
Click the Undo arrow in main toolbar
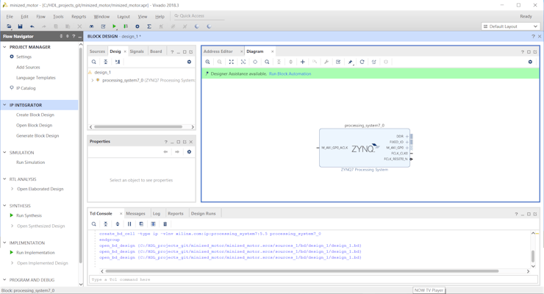[32, 26]
